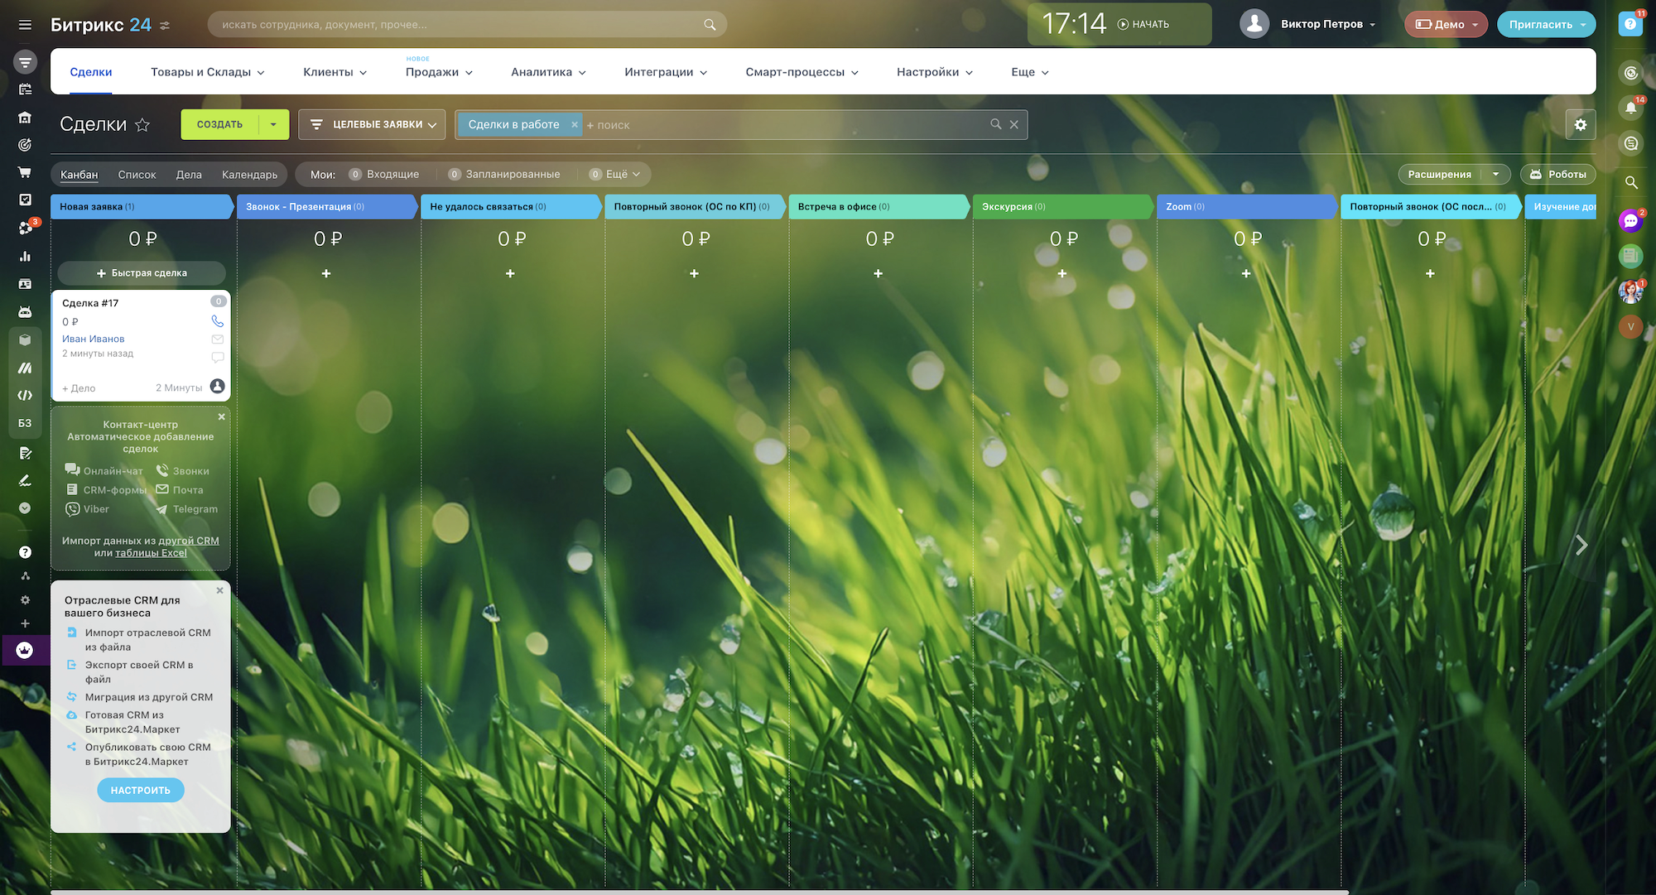
Task: Click the email icon on Сделка #17 card
Action: click(x=217, y=339)
